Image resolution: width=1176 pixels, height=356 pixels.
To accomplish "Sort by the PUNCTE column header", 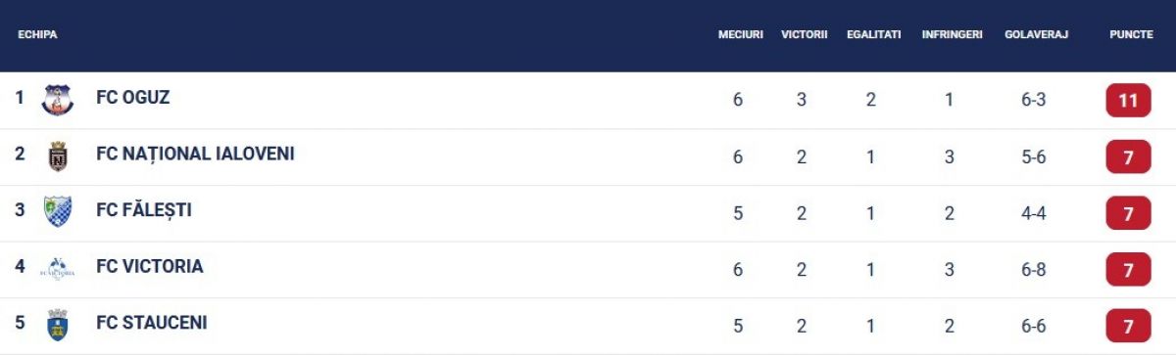I will pos(1131,34).
